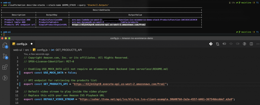Click the dynamodb table/products ARN value

point(105,22)
